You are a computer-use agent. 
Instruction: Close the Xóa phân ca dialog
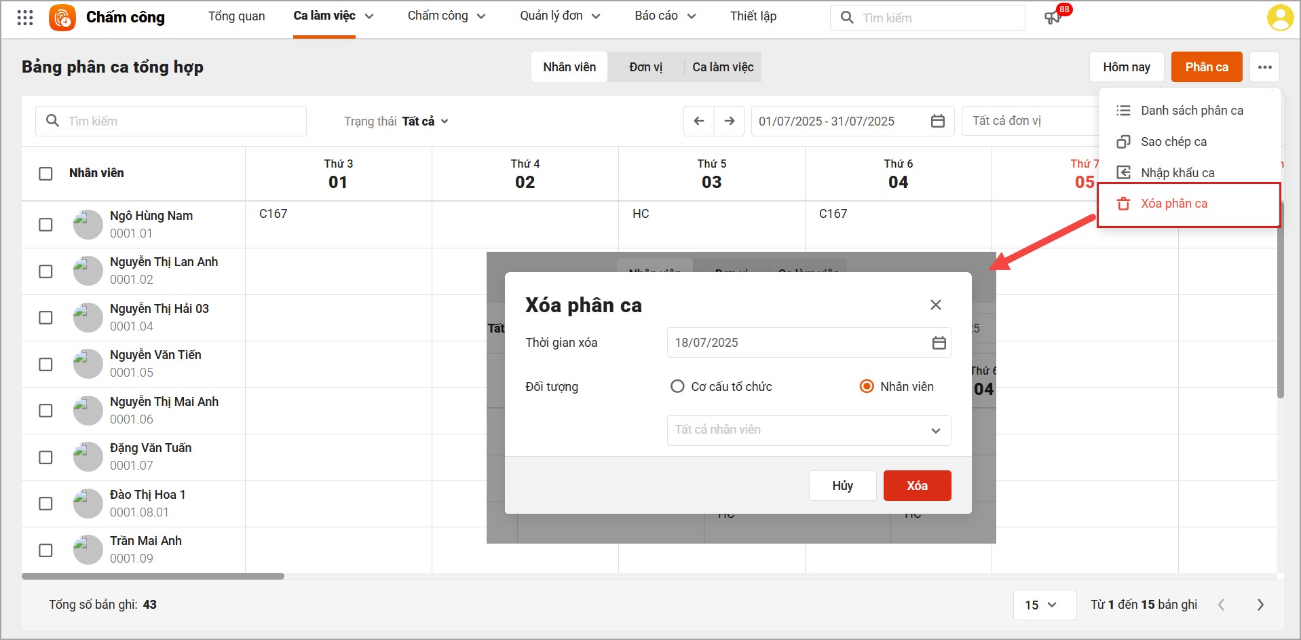point(935,305)
